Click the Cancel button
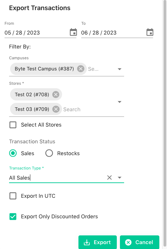Image resolution: width=167 pixels, height=249 pixels. [139, 242]
